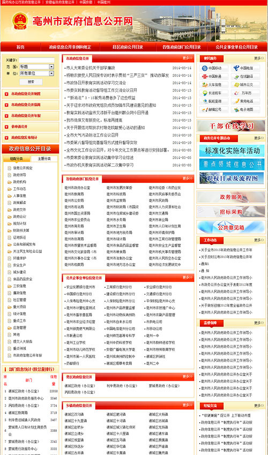
Task: Expand 更多 in 各级政府部门信息公开 section
Action: tap(188, 179)
